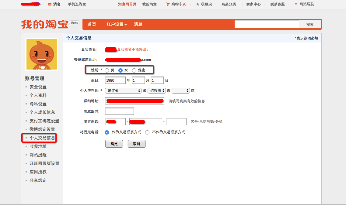Viewport: 346px width, 205px height.
Task: Open 个人成长信息 in the sidebar
Action: click(42, 112)
